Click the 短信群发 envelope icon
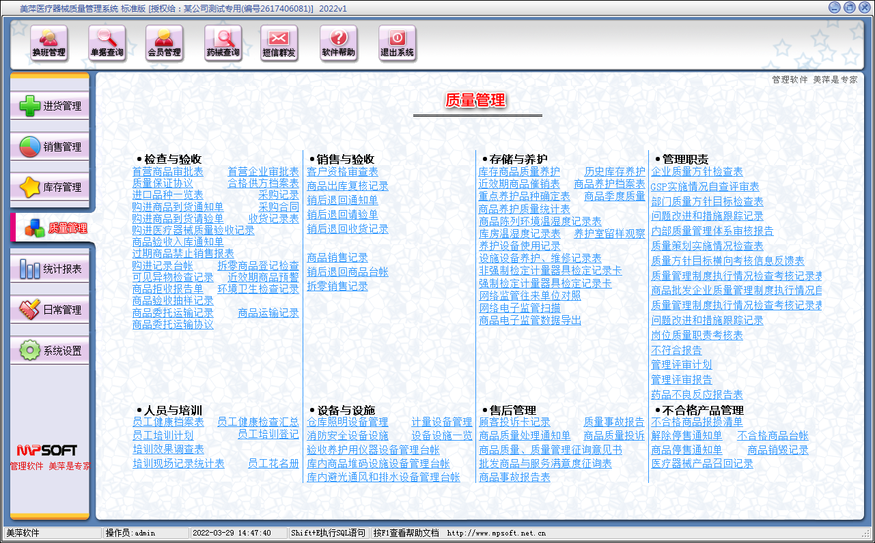Viewport: 875px width, 543px height. (x=279, y=43)
